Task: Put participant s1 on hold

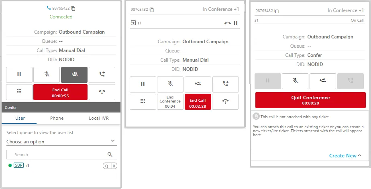Action: (236, 23)
